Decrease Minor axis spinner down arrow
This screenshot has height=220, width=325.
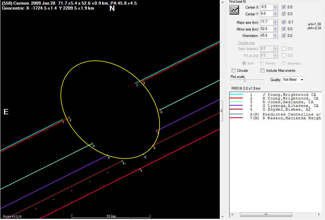275,31
